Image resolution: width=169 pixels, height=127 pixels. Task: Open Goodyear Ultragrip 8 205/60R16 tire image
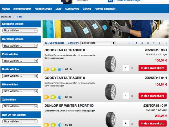(110, 64)
